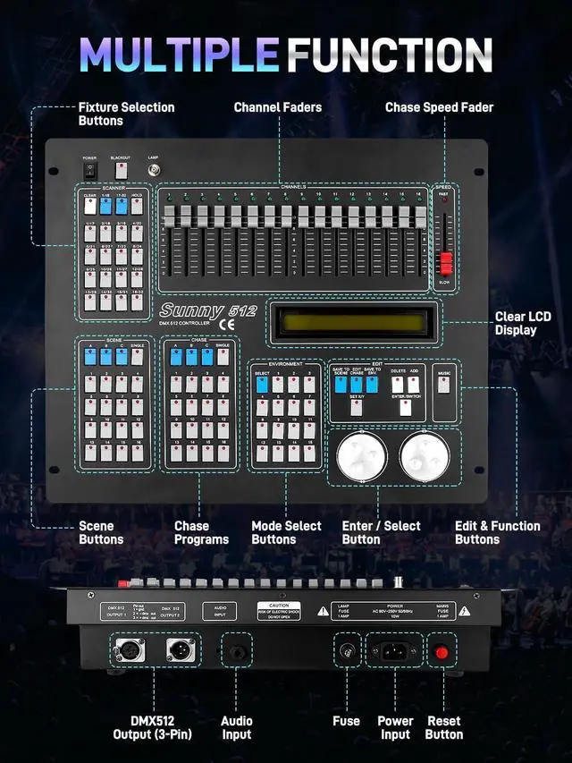Click the 'Edit & Function Buttons' caption
The image size is (572, 763).
point(498,533)
